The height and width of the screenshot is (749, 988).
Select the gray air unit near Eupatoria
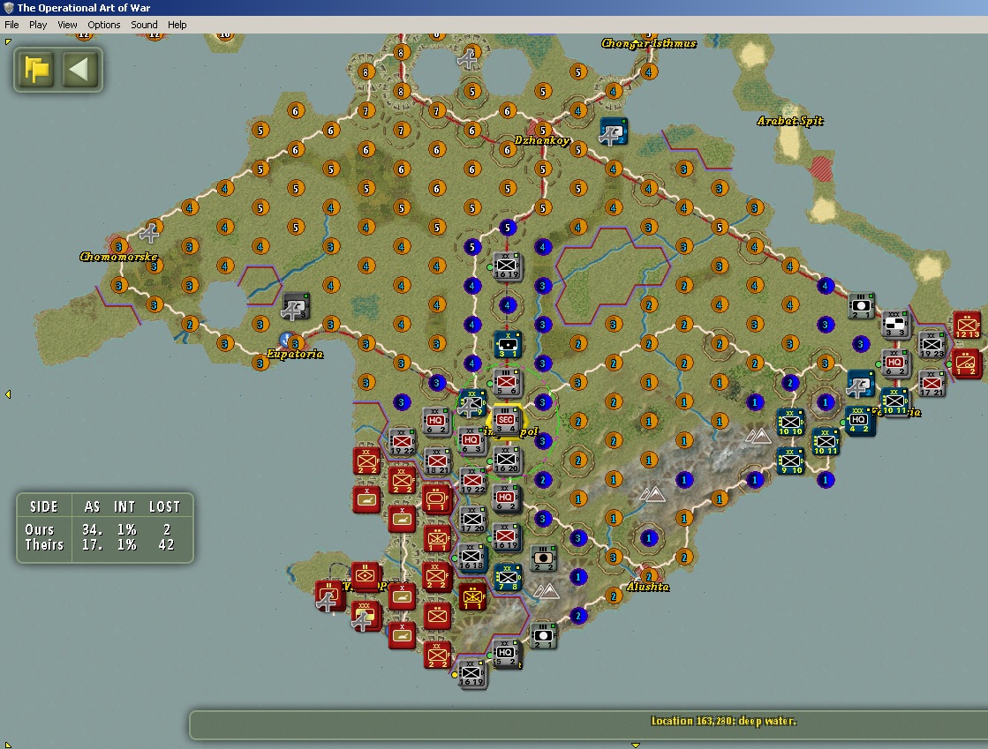click(295, 306)
